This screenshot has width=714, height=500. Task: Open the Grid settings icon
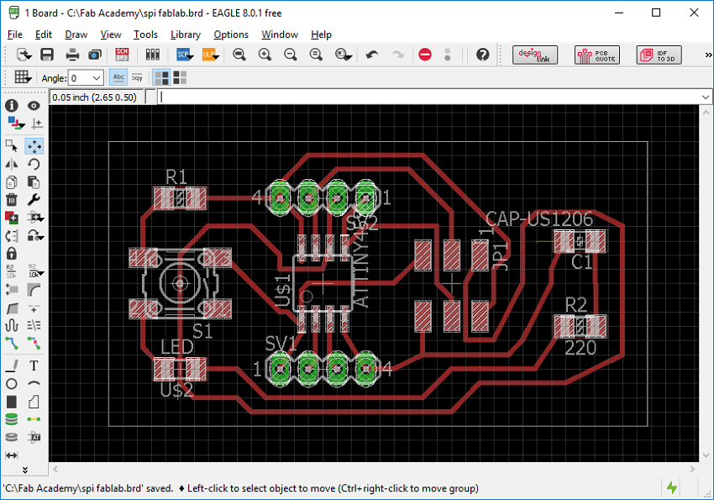(23, 77)
